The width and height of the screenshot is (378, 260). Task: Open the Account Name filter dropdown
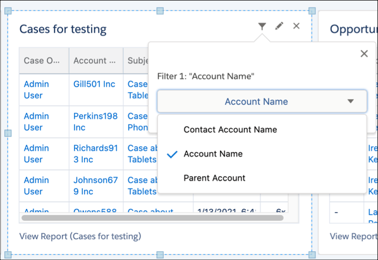(x=262, y=102)
